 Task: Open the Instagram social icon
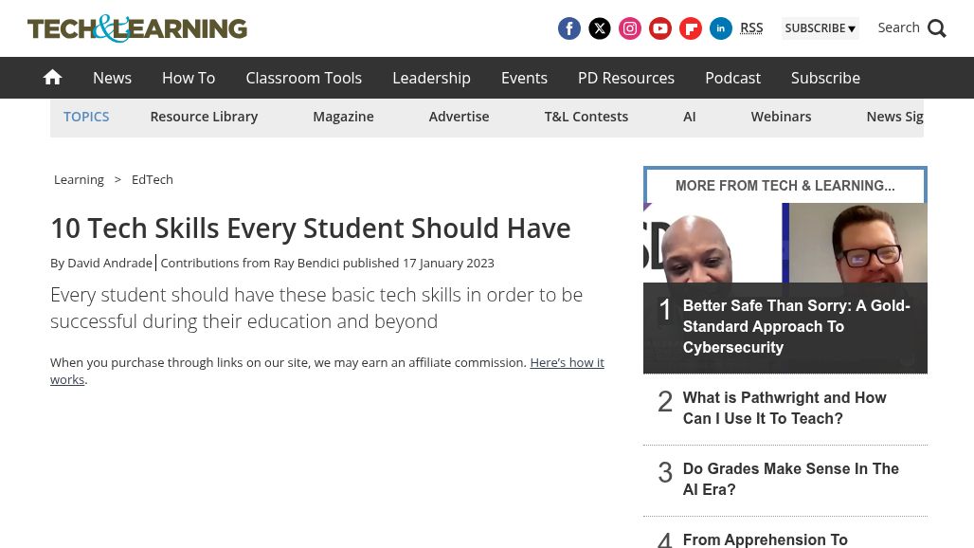pyautogui.click(x=630, y=28)
